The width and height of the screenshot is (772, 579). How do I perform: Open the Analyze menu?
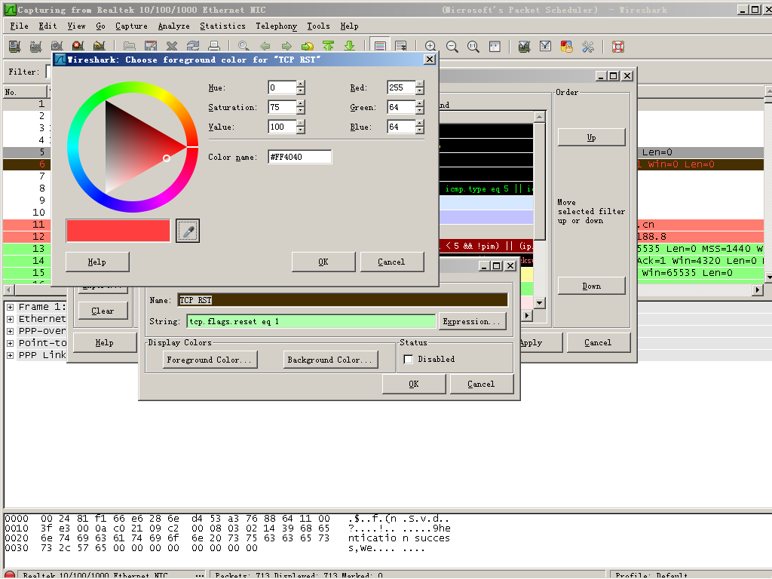[x=174, y=26]
